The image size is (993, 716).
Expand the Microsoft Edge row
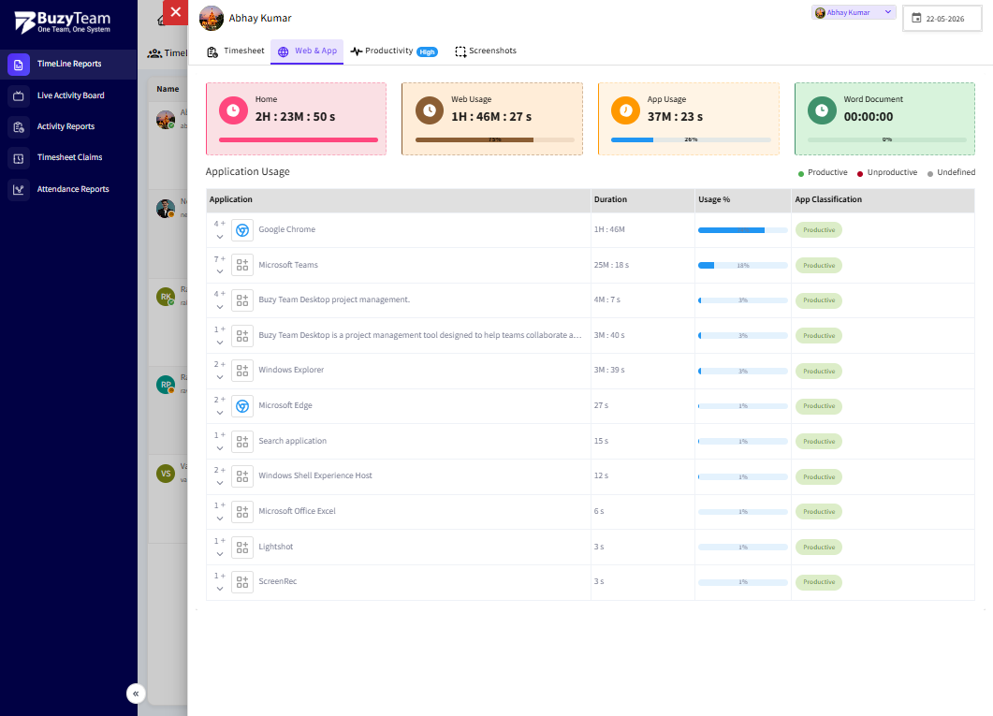(x=220, y=413)
